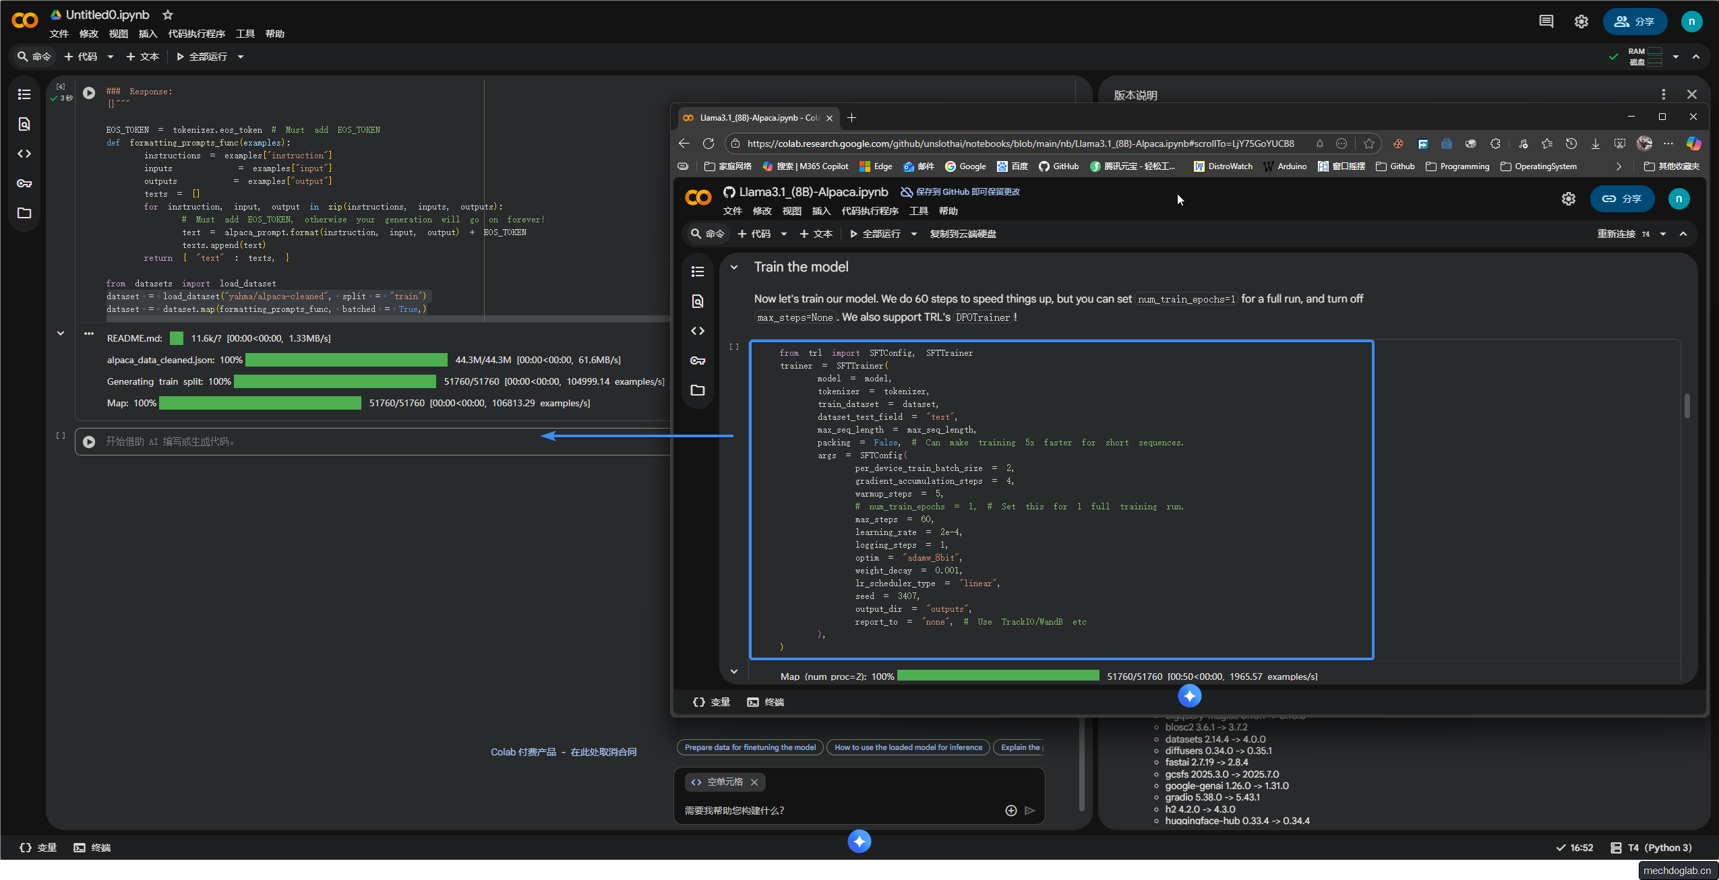Open the 全部运行 dropdown arrow
Image resolution: width=1719 pixels, height=880 pixels.
point(241,57)
